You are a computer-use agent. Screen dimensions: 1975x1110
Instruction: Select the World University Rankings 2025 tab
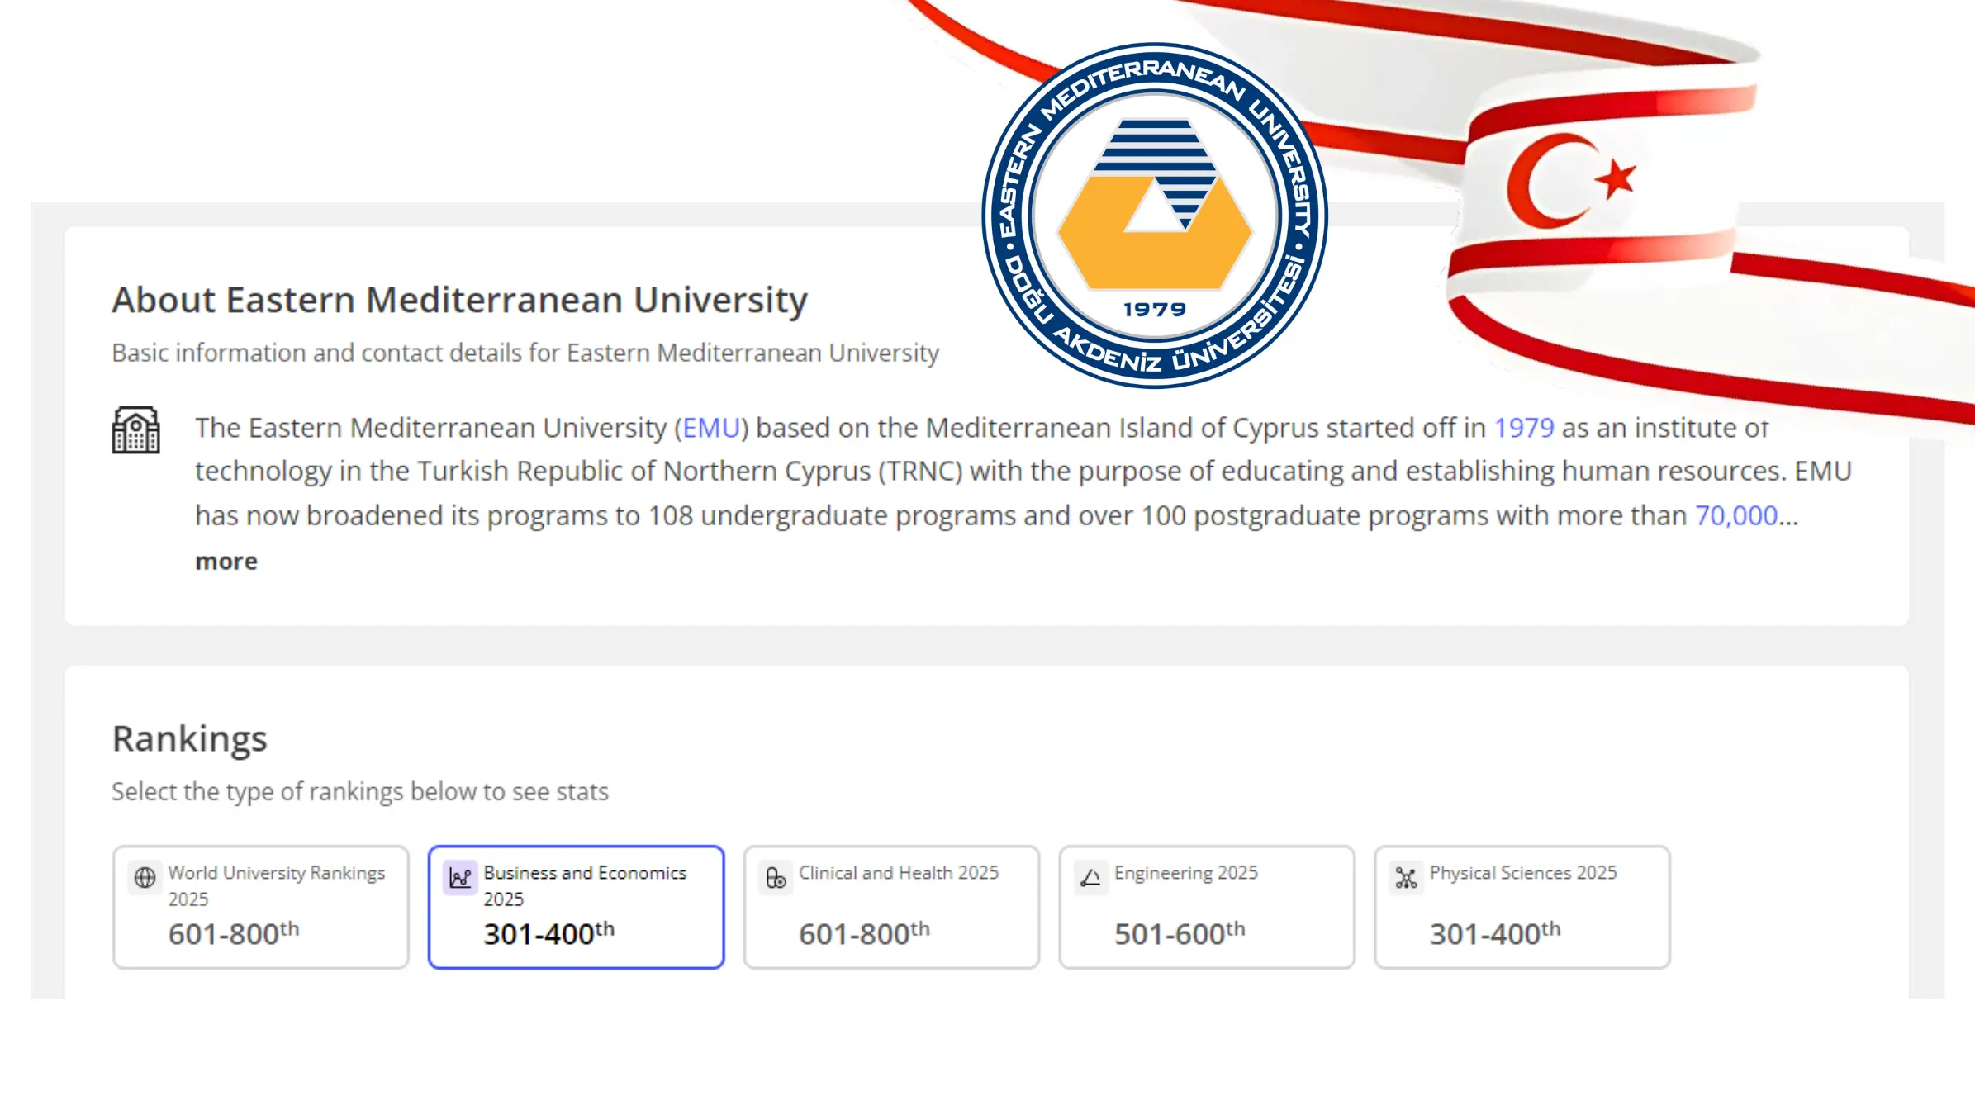click(x=261, y=907)
